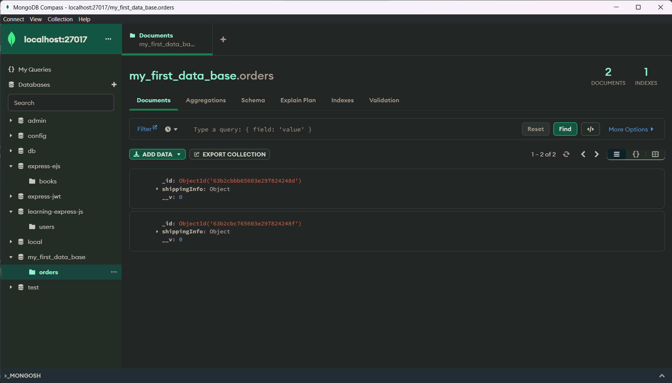Click the MongoDB leaf logo in sidebar
672x383 pixels.
(x=12, y=39)
